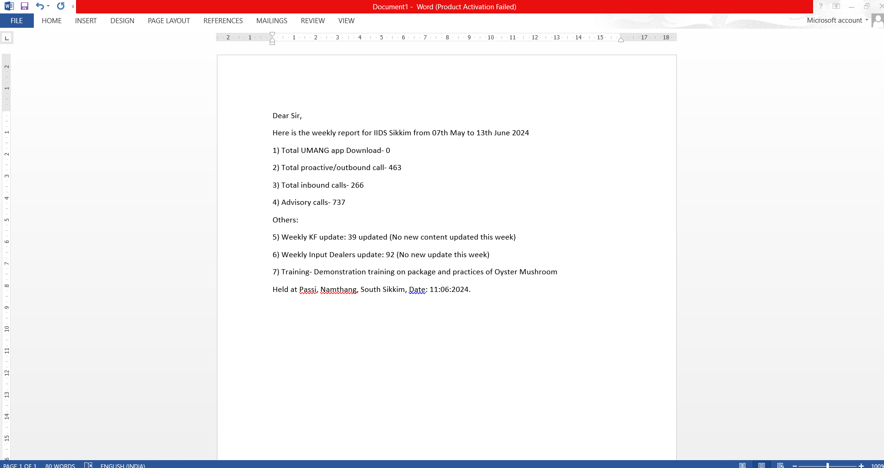The image size is (884, 468).
Task: Click the 80 WORDS count in status bar
Action: tap(60, 465)
